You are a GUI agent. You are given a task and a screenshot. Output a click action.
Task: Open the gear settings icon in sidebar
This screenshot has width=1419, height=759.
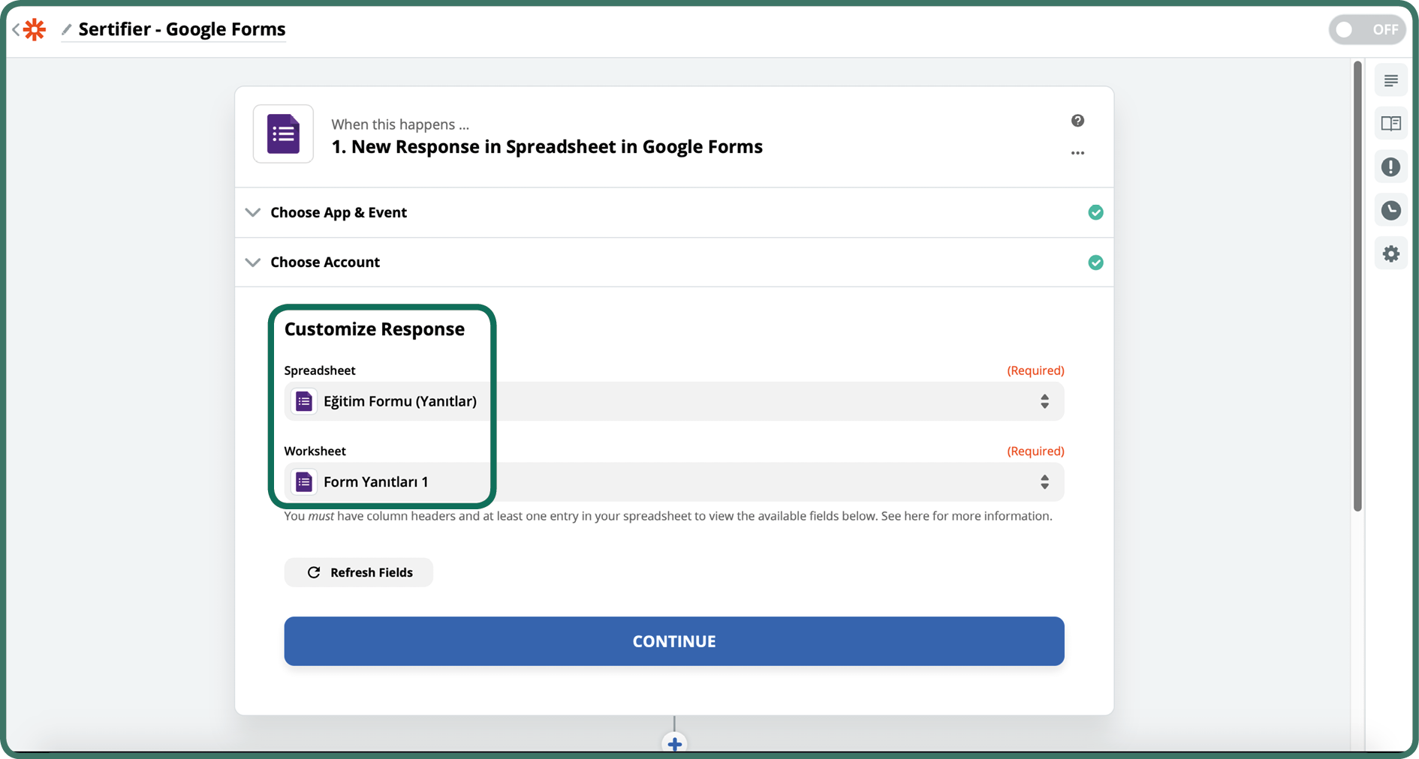(x=1390, y=253)
